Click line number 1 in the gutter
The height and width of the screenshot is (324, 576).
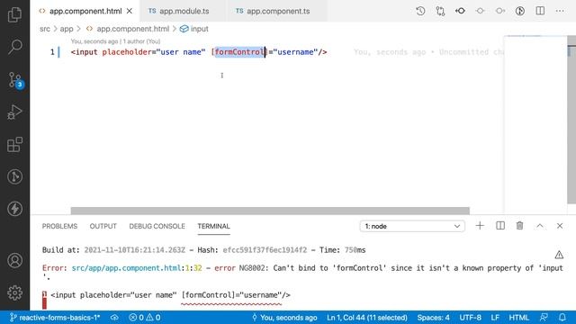52,52
